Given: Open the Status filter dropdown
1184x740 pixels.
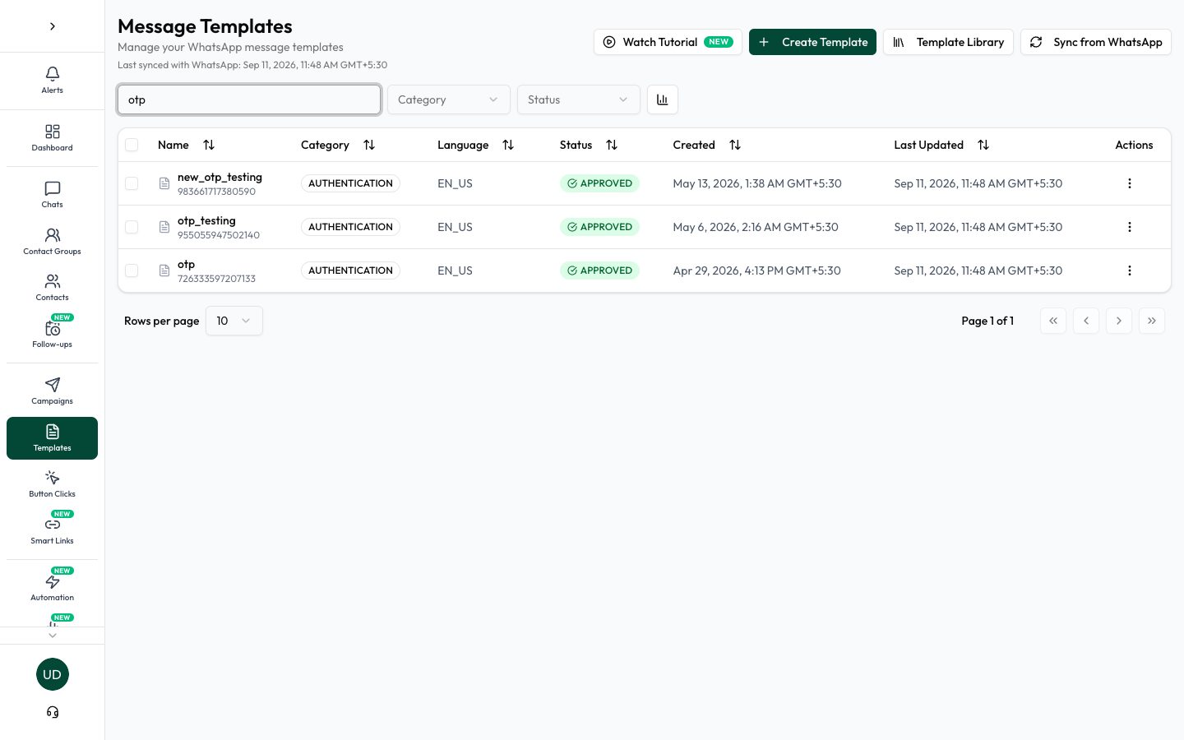Looking at the screenshot, I should 579,99.
